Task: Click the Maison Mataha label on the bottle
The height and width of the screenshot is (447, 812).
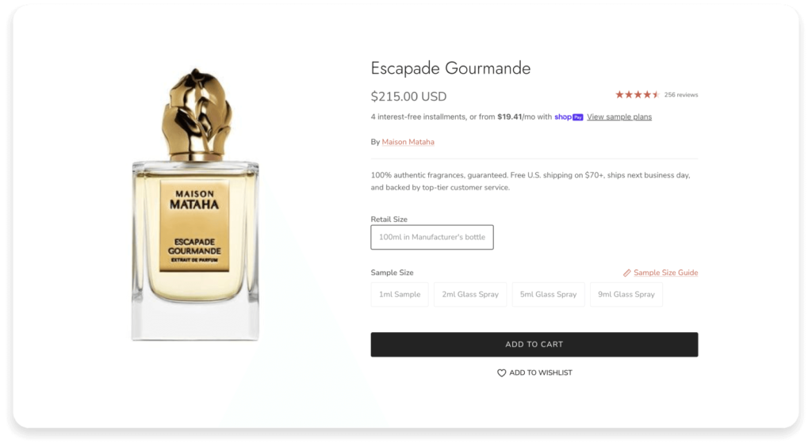Action: tap(195, 199)
